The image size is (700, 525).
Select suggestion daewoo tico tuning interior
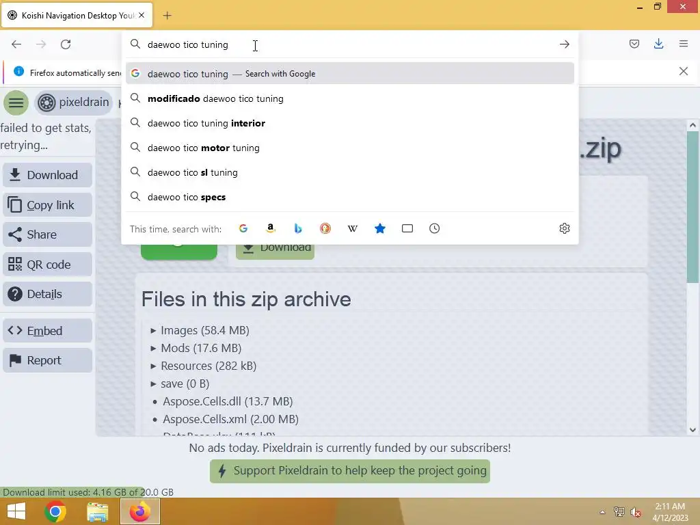tap(349, 123)
